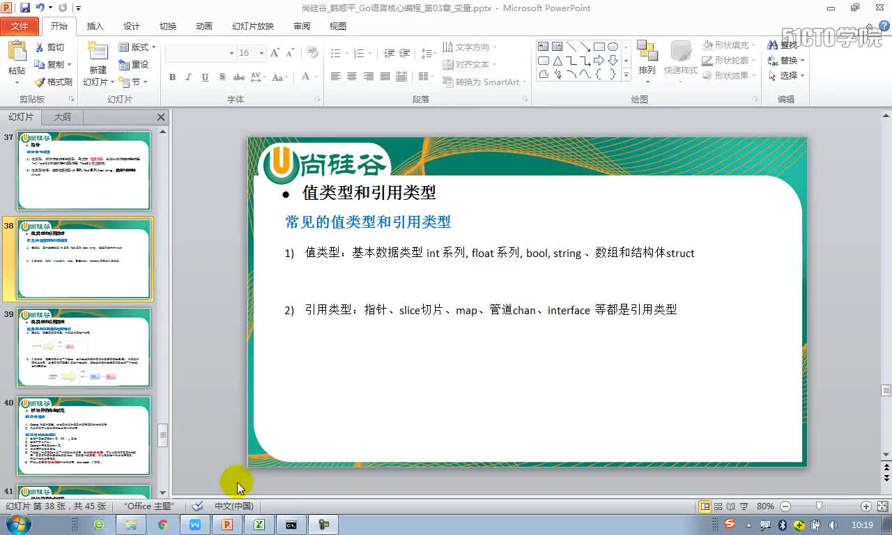Open the font name combo box

201,53
